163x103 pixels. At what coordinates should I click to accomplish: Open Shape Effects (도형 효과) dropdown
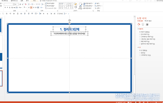click(87, 8)
